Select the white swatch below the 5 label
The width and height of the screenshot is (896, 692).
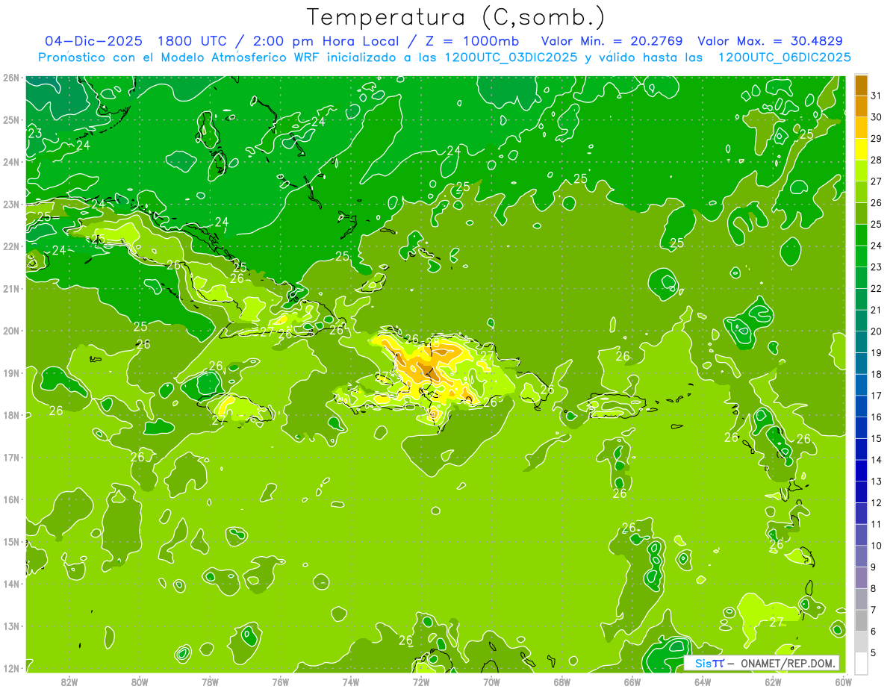(861, 663)
